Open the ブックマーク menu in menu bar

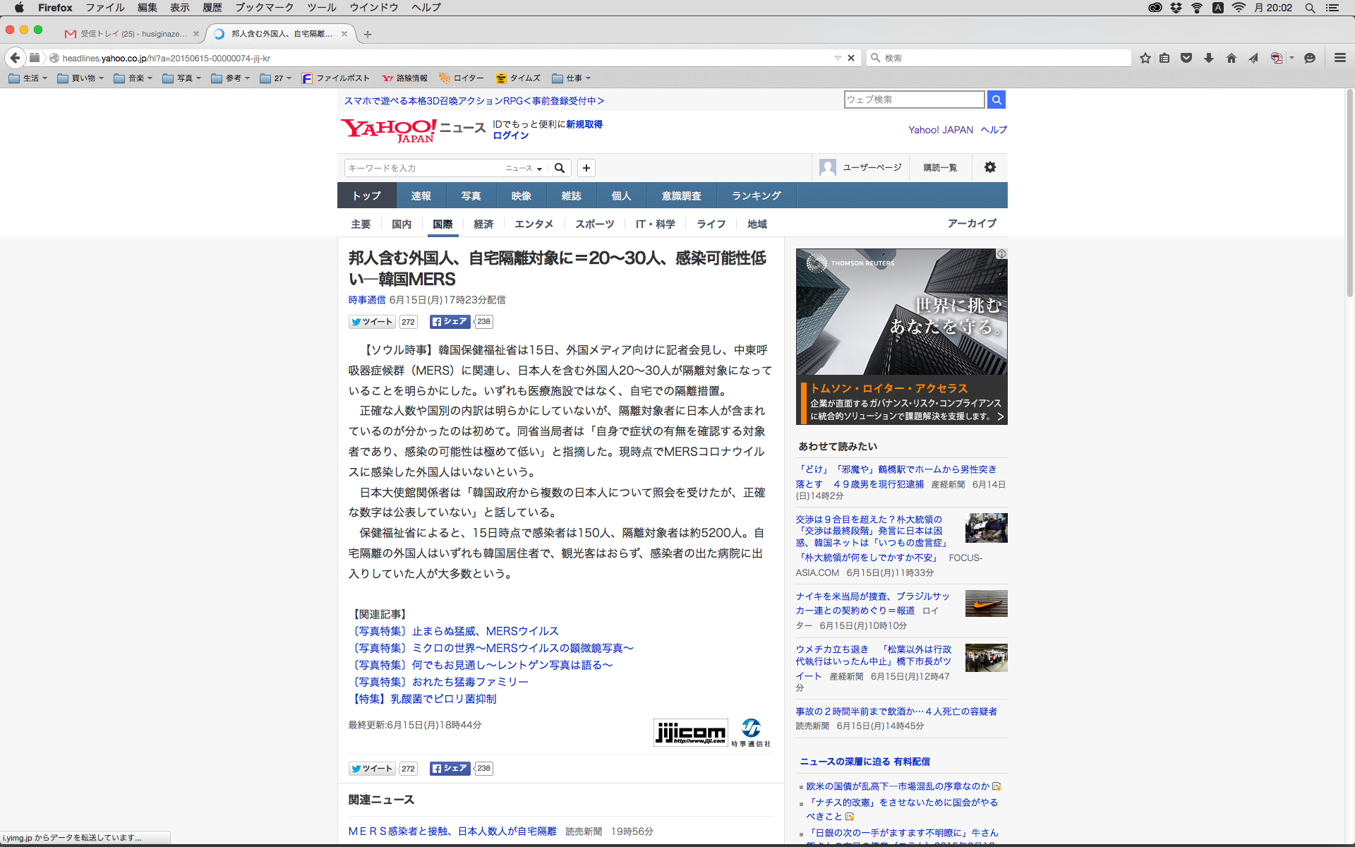[264, 7]
